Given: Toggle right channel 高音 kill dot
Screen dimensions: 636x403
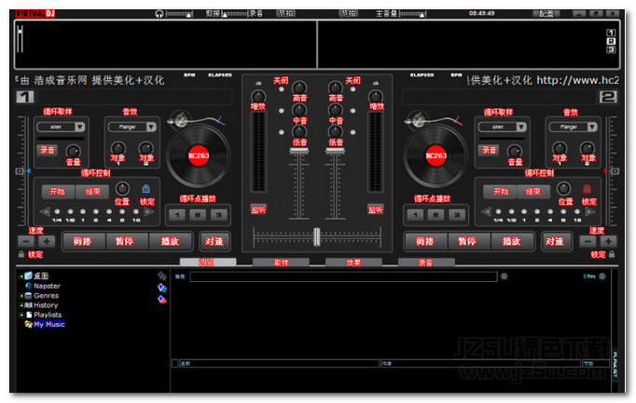Looking at the screenshot, I should coord(353,89).
